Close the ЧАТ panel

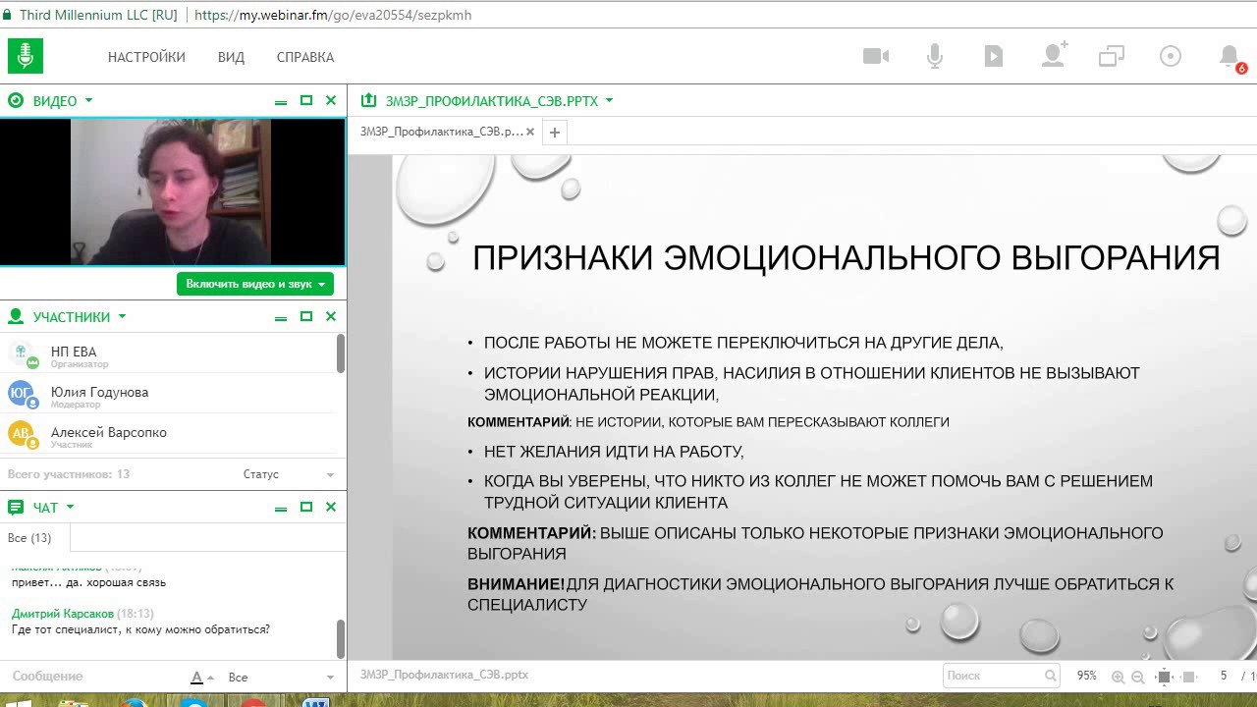pyautogui.click(x=331, y=508)
